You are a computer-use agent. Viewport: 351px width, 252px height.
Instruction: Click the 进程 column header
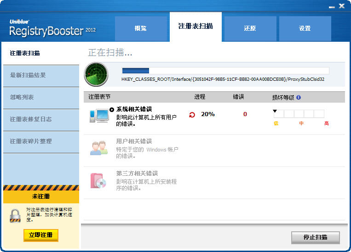[200, 97]
